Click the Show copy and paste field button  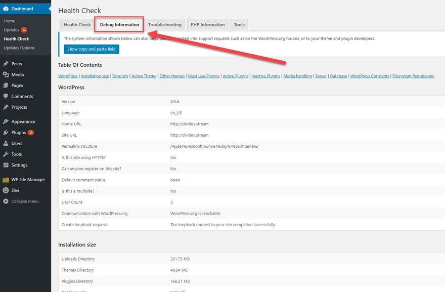pos(91,49)
